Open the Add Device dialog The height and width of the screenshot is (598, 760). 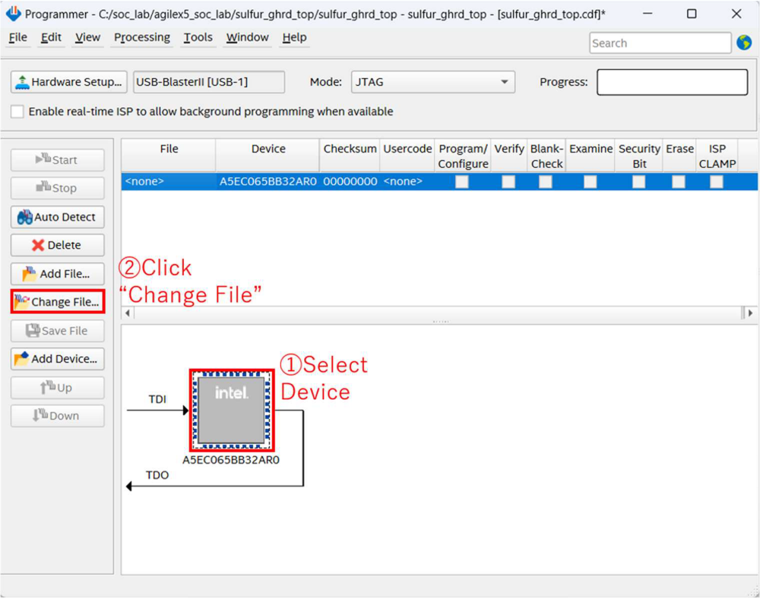[x=58, y=359]
